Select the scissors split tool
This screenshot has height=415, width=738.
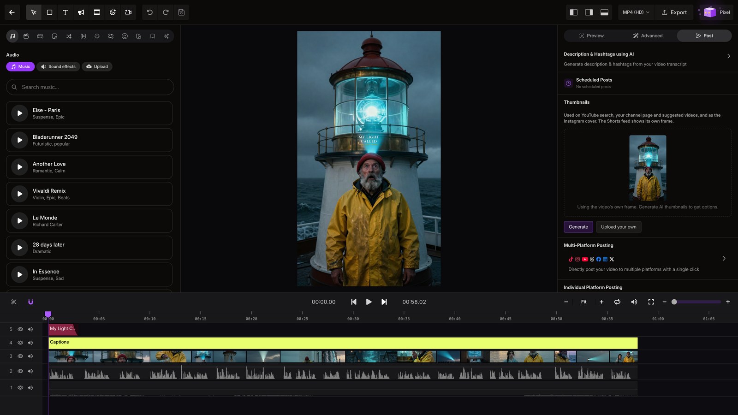tap(14, 302)
